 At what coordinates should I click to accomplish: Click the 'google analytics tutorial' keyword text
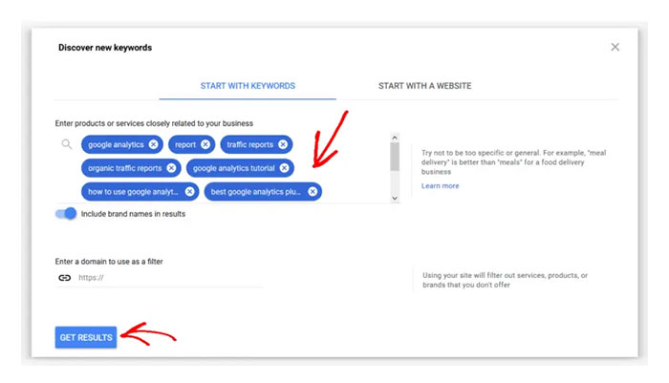coord(233,168)
